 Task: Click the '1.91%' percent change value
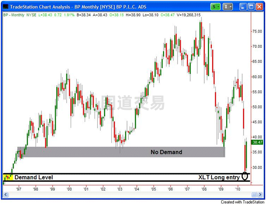click(x=69, y=15)
